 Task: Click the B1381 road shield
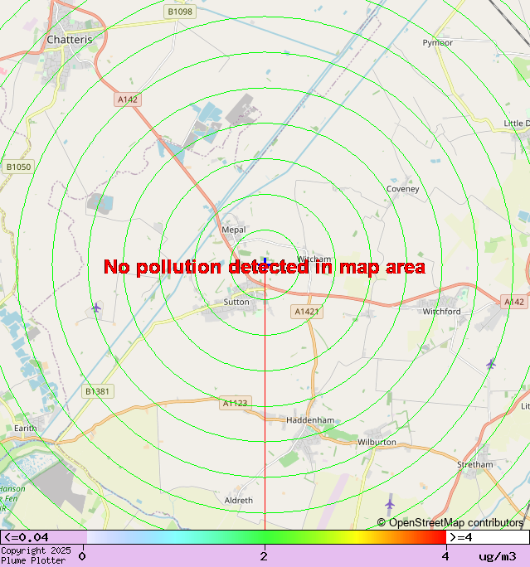tap(98, 391)
